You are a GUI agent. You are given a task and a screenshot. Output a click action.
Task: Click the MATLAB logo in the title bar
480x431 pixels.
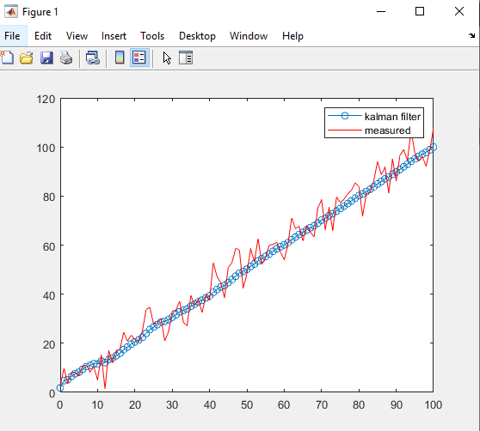[11, 12]
